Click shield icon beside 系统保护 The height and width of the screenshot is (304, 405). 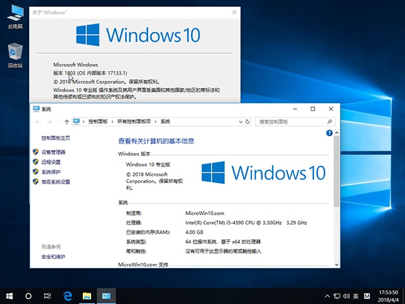pyautogui.click(x=35, y=172)
